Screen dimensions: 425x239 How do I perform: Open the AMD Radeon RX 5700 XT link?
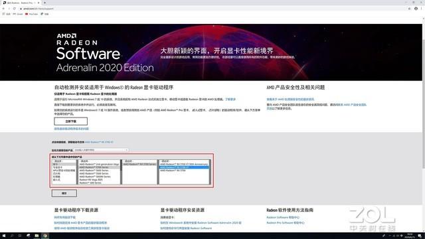click(99, 142)
